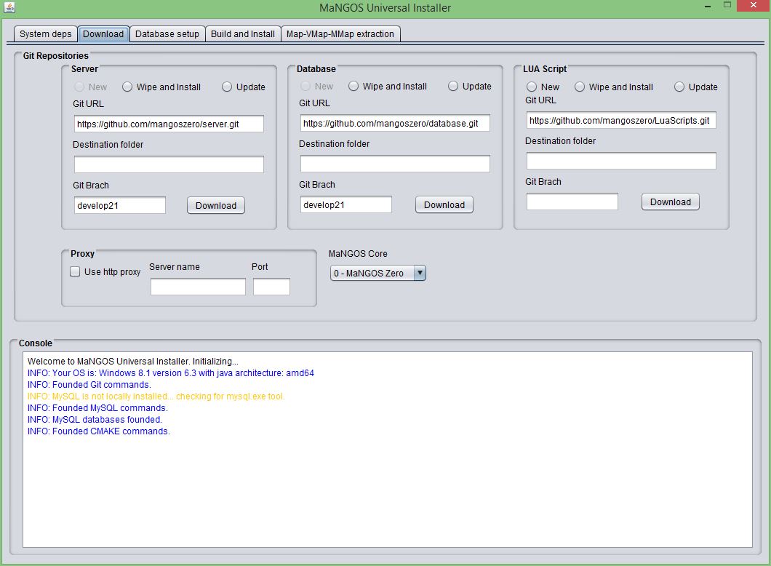Viewport: 771px width, 566px height.
Task: Click the 'Your OS is: Windows 8.1' console line
Action: pyautogui.click(x=171, y=372)
